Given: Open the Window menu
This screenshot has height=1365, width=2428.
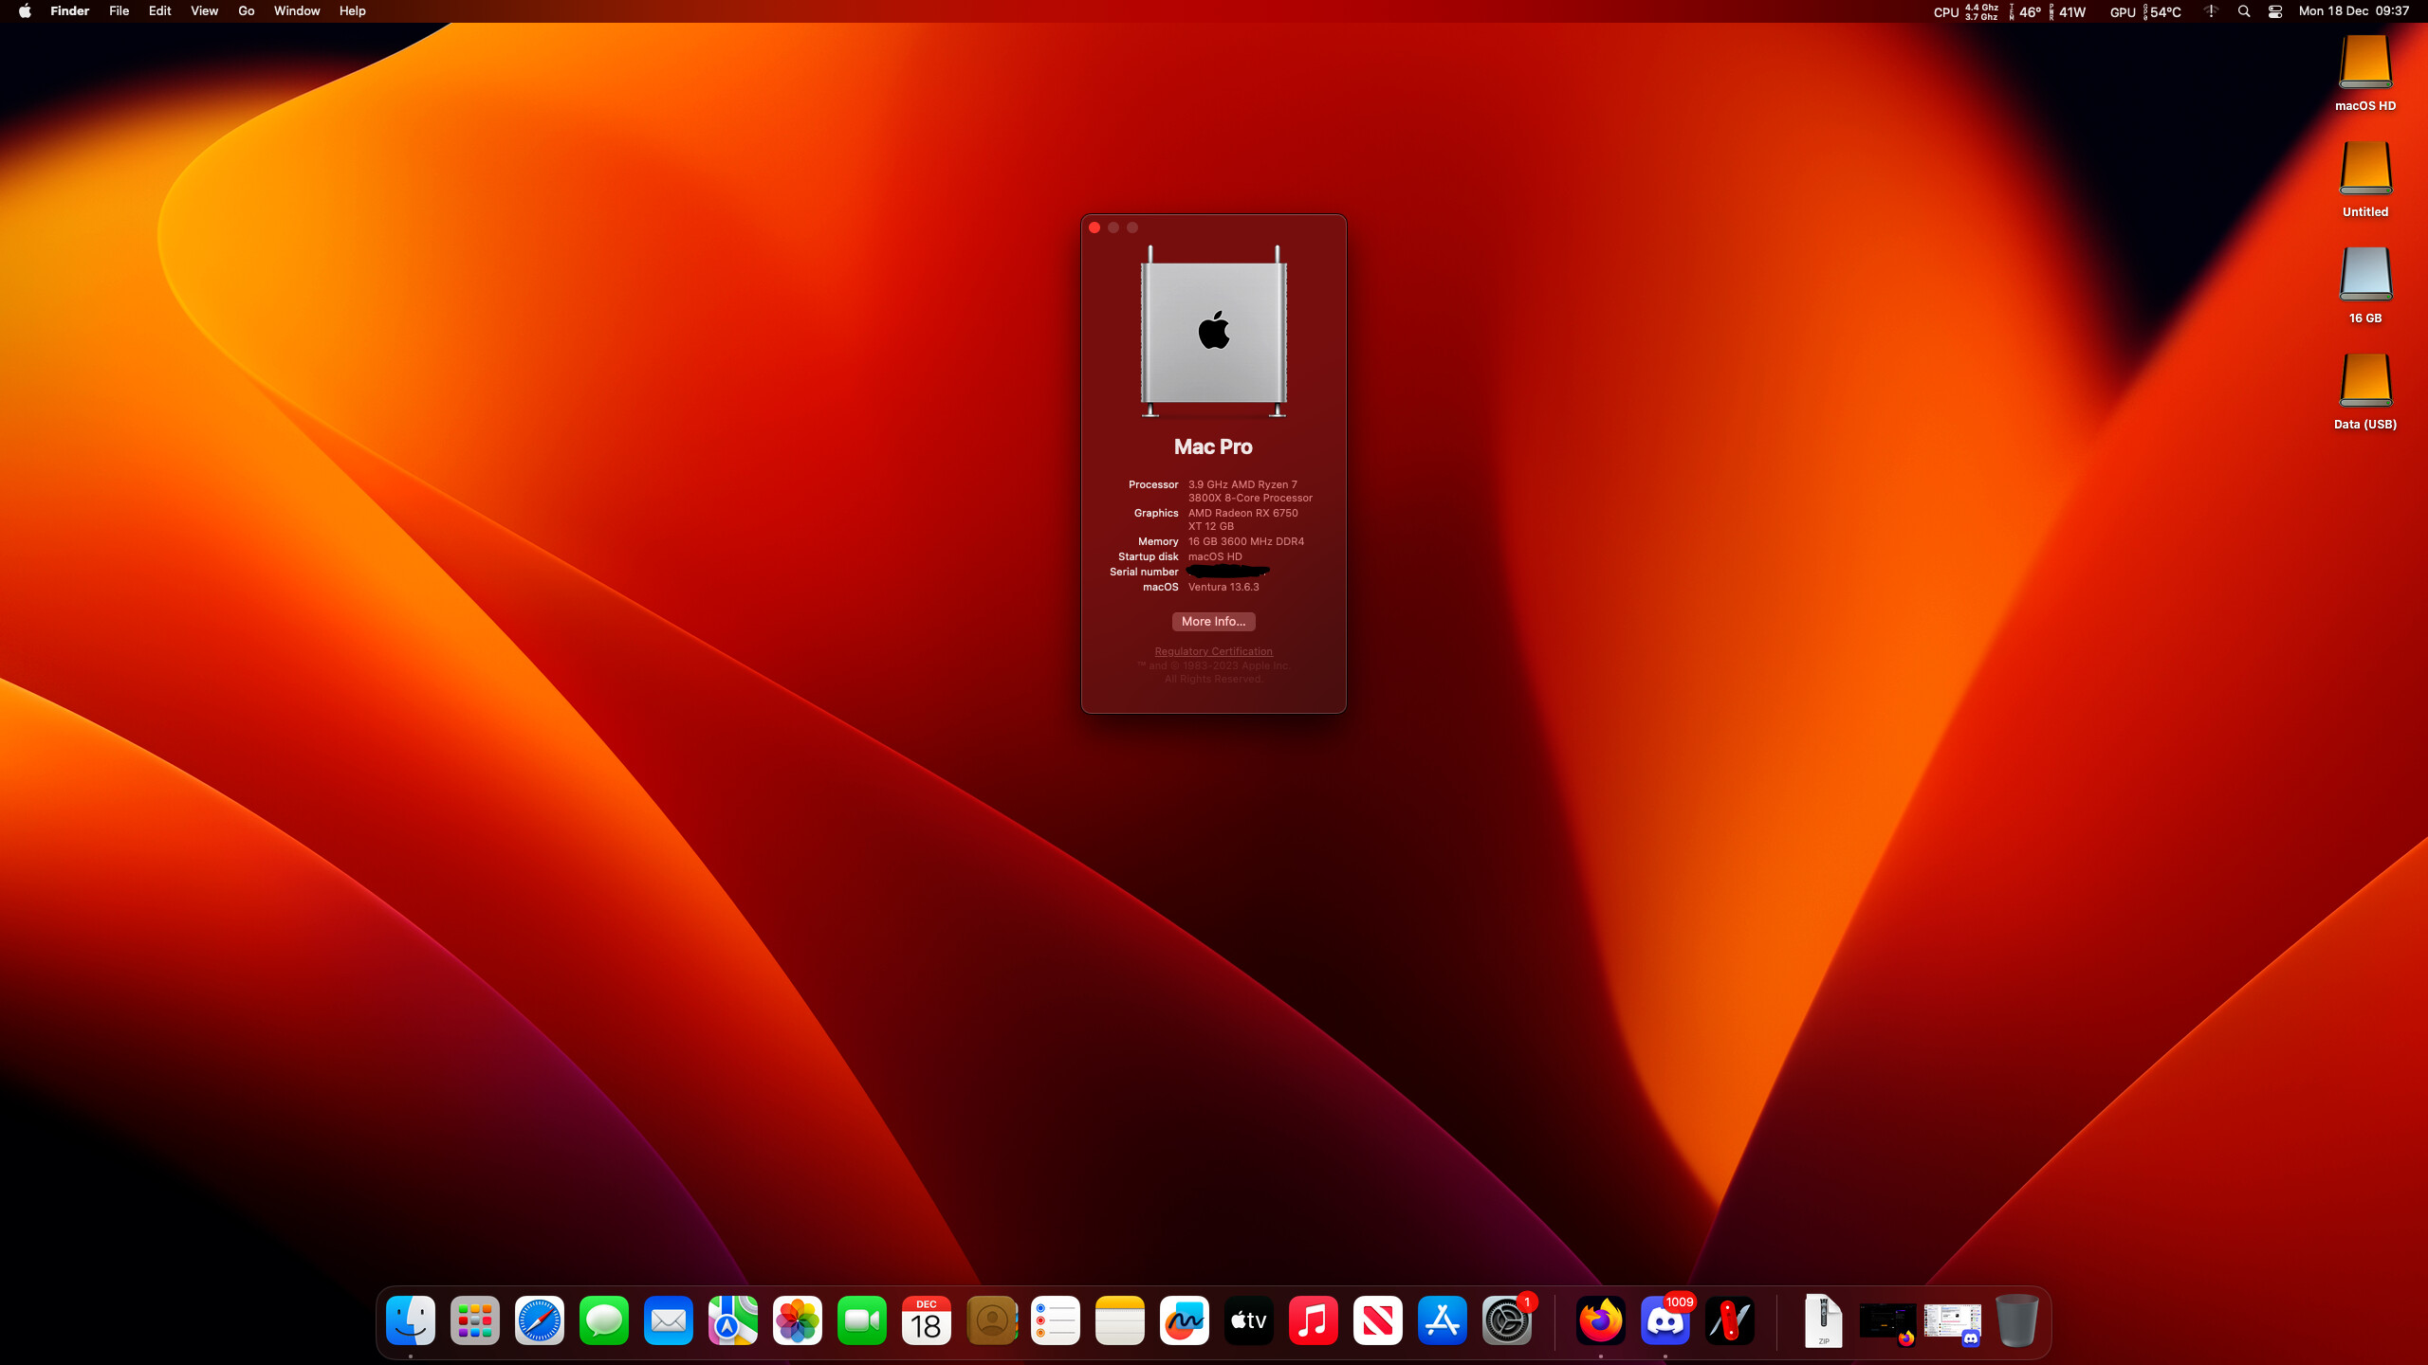Looking at the screenshot, I should coord(297,11).
